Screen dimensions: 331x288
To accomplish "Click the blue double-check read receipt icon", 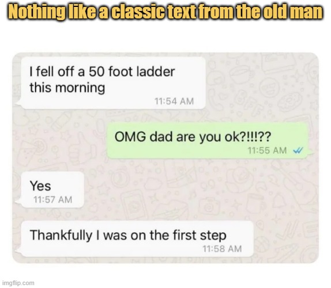I will (x=298, y=150).
